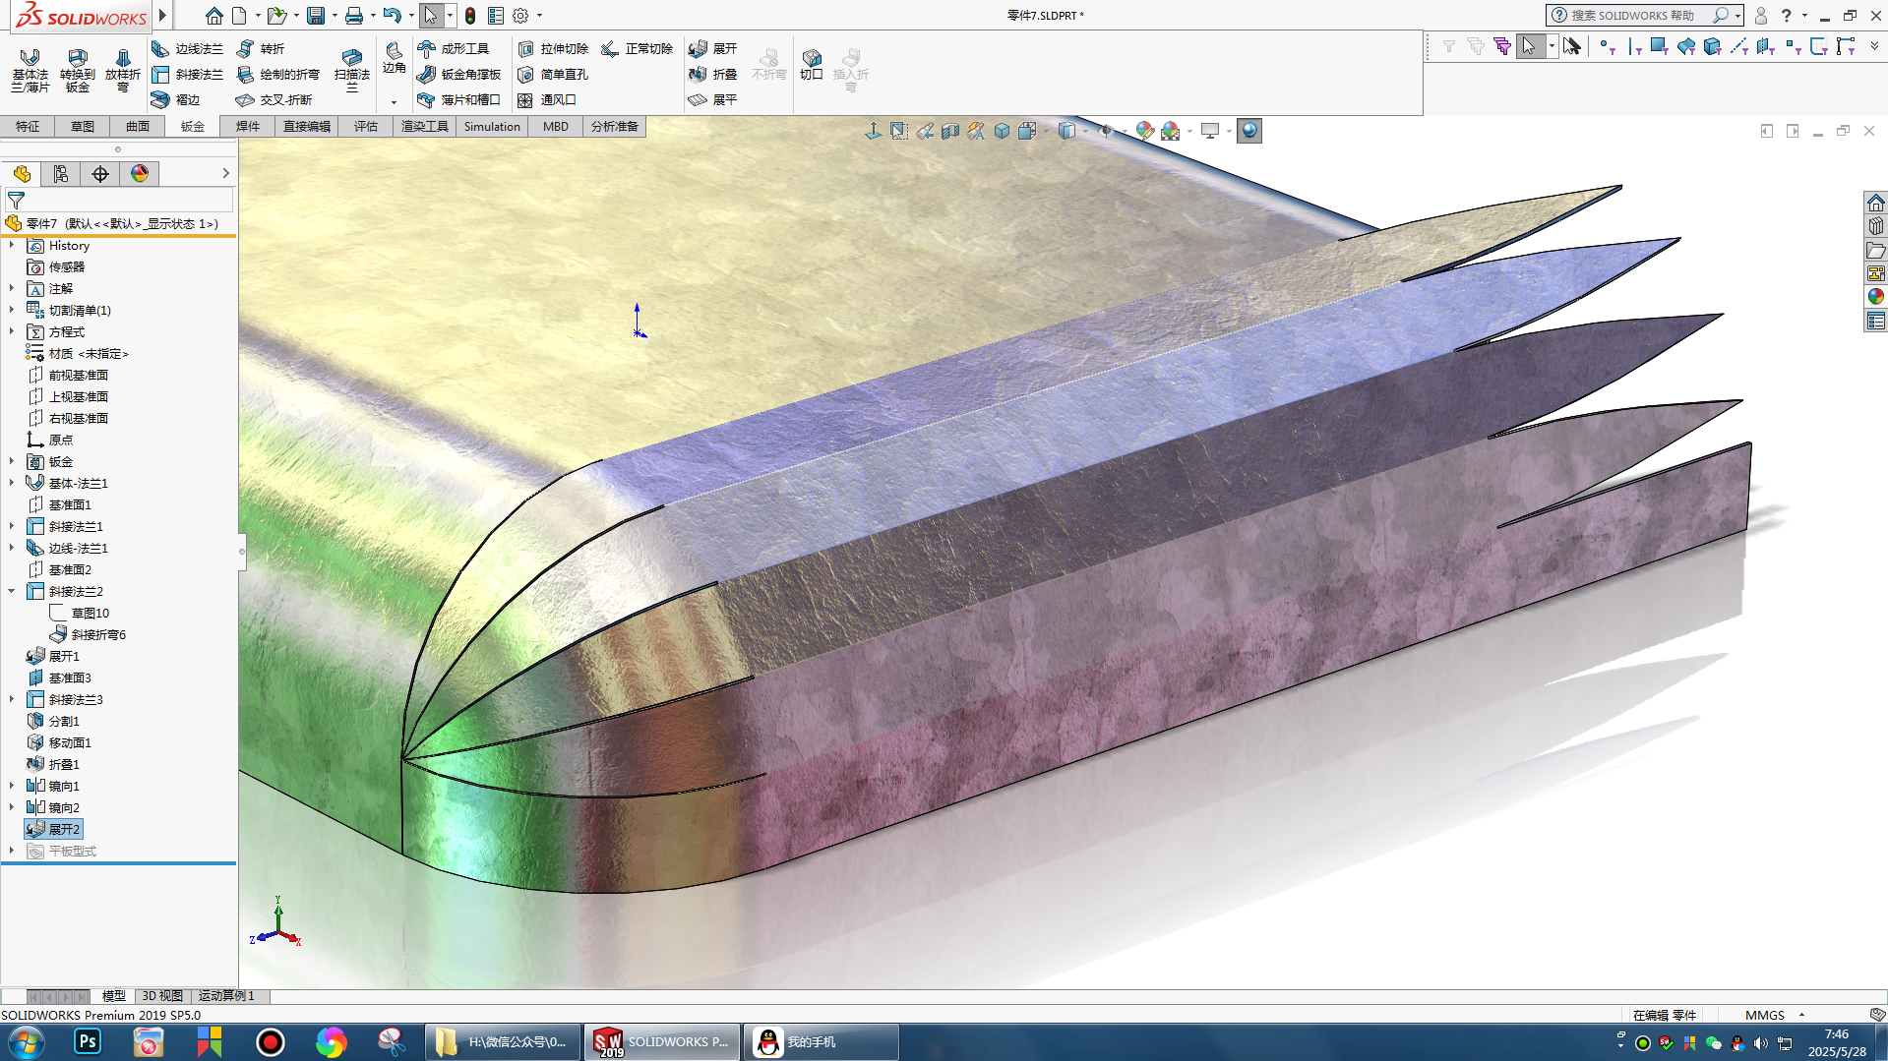The image size is (1888, 1061).
Task: Collapse the 斜接法兰2 feature node
Action: tap(12, 591)
